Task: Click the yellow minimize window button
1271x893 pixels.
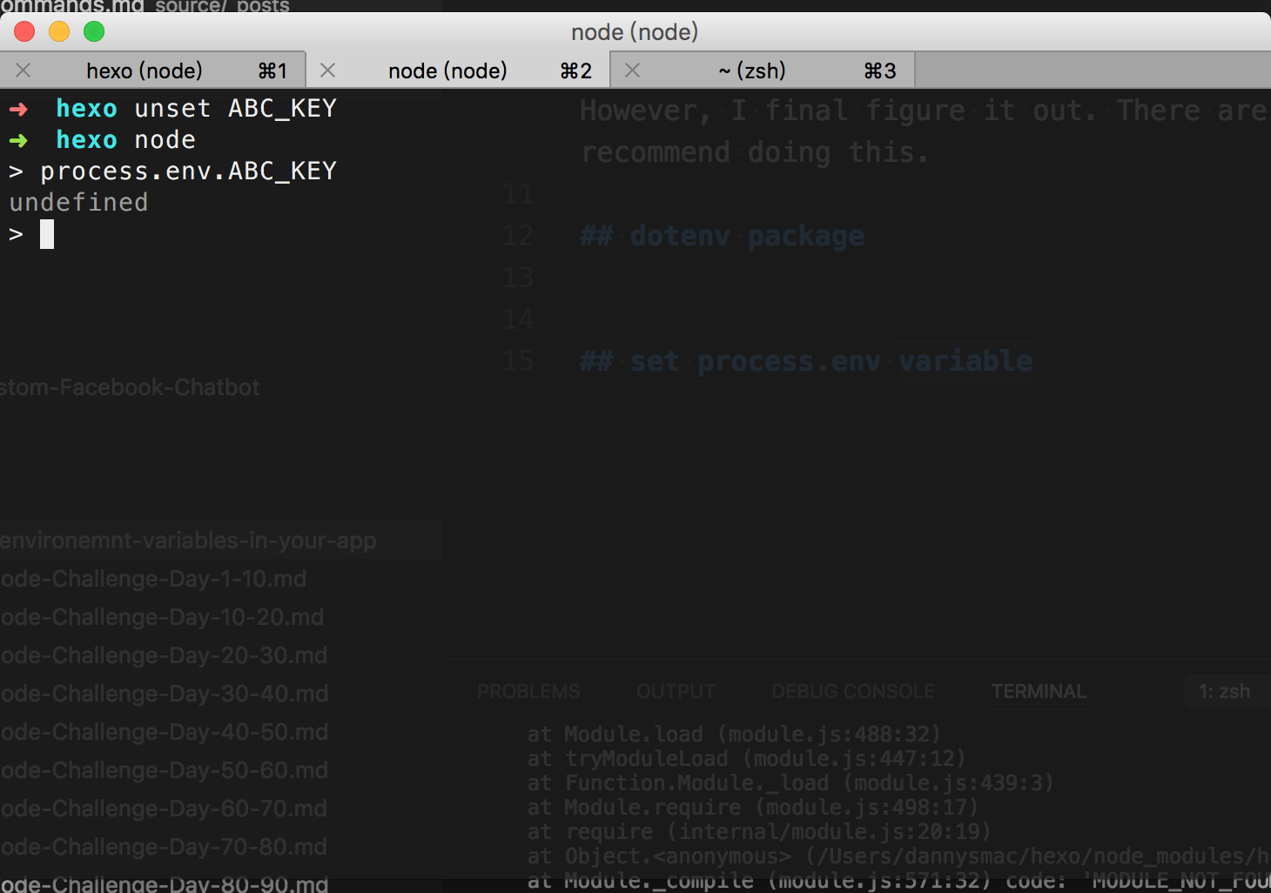Action: [59, 32]
